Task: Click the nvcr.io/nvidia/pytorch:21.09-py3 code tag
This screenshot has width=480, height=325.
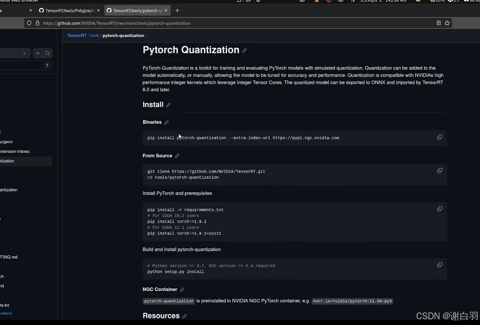Action: pyautogui.click(x=352, y=301)
